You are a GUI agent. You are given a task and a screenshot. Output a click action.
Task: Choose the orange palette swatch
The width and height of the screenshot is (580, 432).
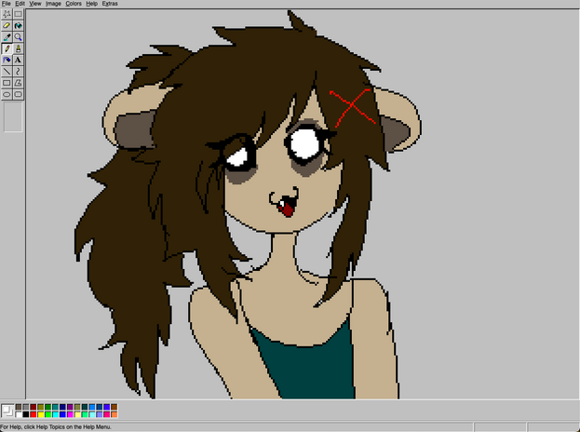(x=115, y=414)
